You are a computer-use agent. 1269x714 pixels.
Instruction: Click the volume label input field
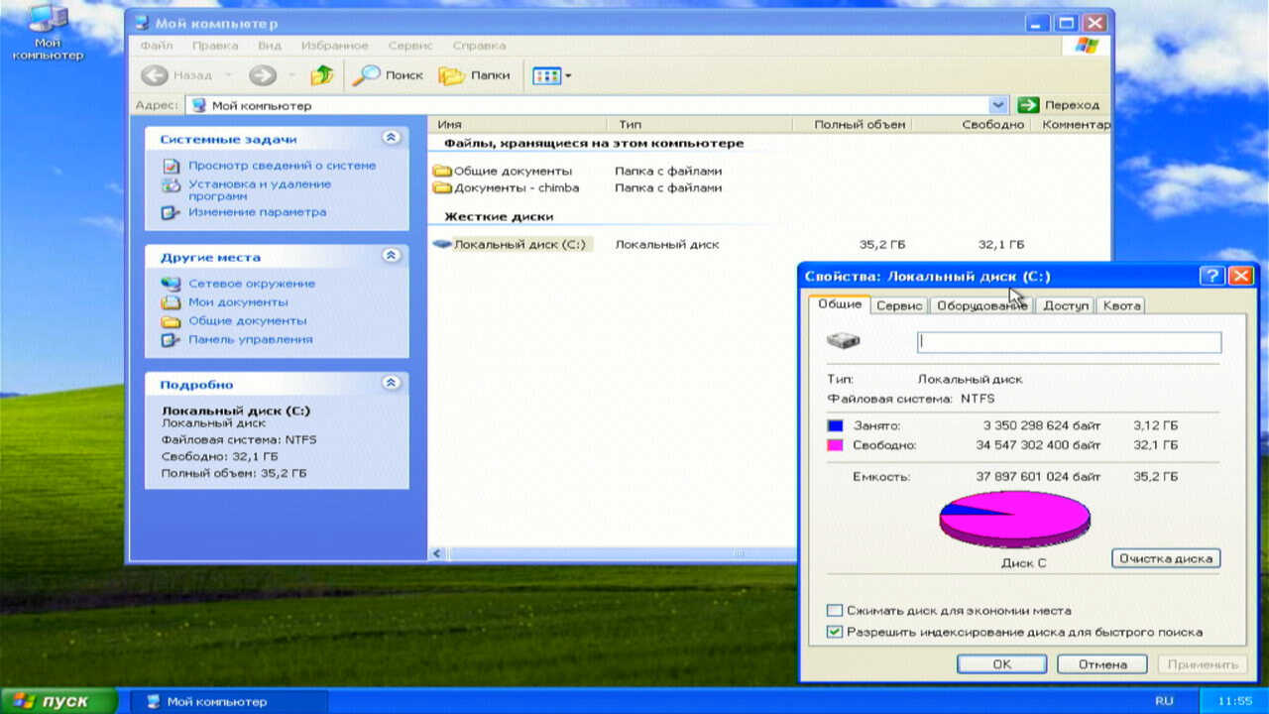(x=1069, y=342)
